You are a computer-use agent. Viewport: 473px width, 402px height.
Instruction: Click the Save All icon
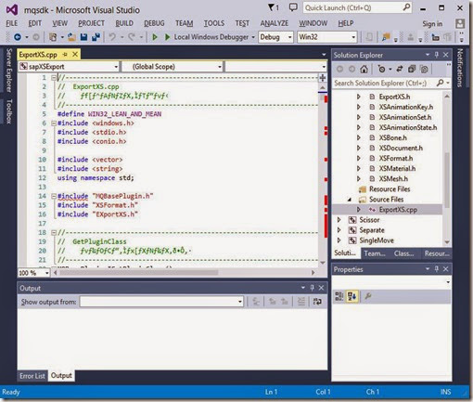click(x=96, y=37)
